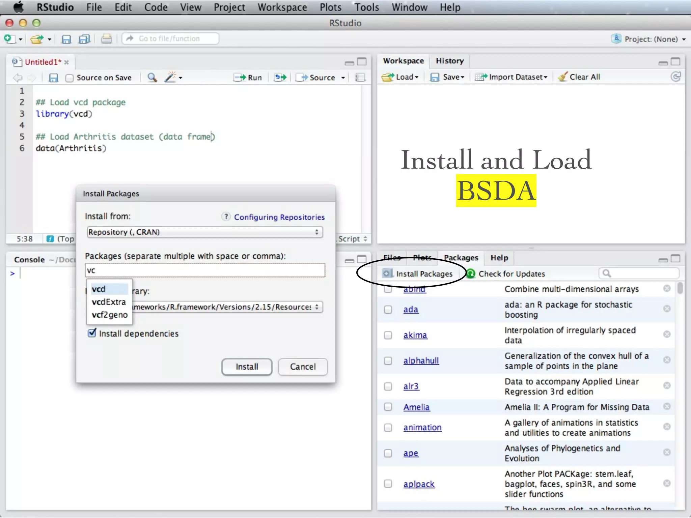Screen dimensions: 691x518
Task: Click the Packages text input field
Action: pyautogui.click(x=205, y=270)
